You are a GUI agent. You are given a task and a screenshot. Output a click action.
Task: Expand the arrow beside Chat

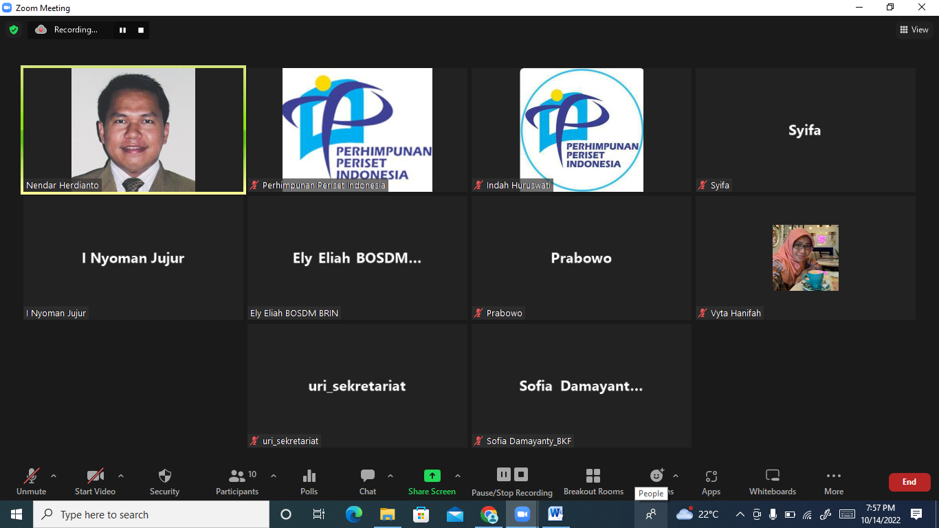(390, 476)
